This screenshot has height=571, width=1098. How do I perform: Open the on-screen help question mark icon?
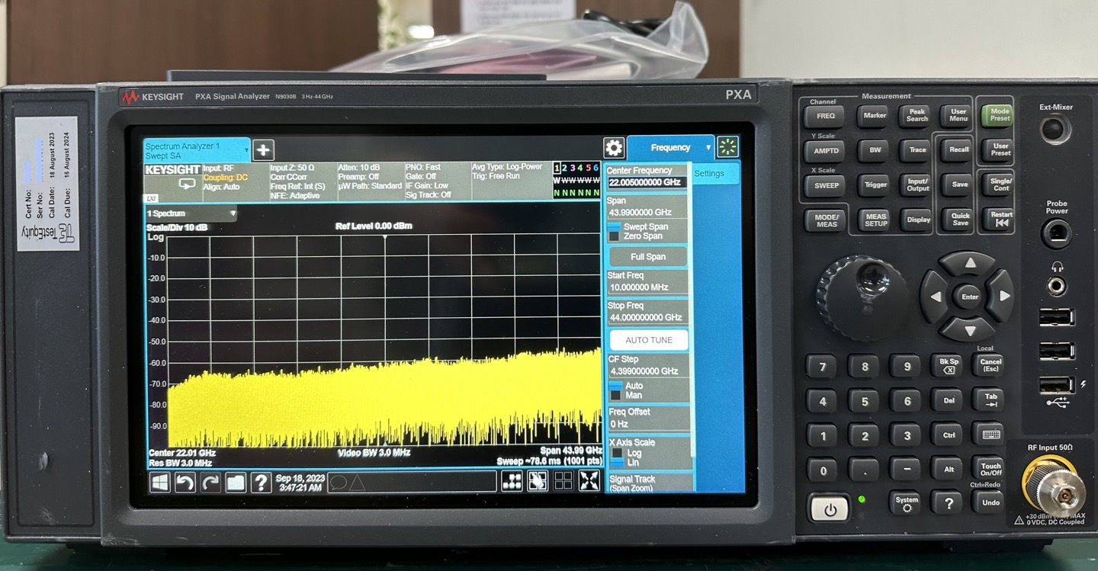click(x=261, y=482)
